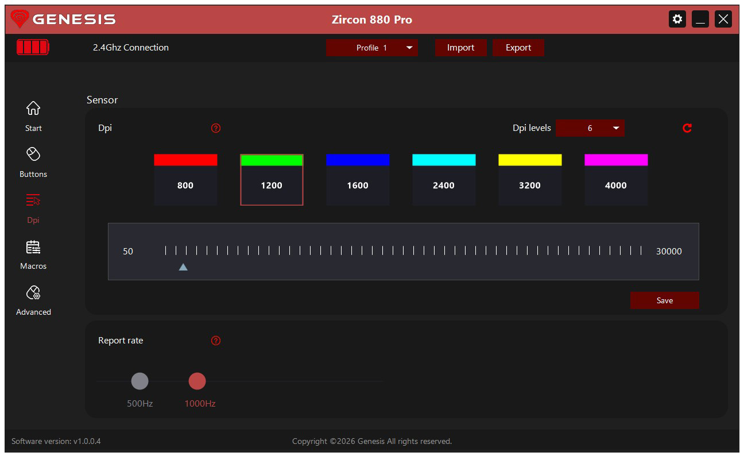740x456 pixels.
Task: Click the red battery level icon
Action: tap(33, 47)
